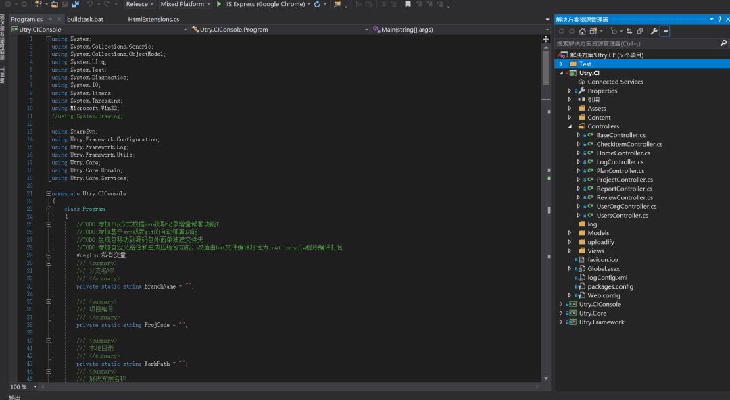Click the bookmark icon in top toolbar
730x400 pixels.
point(408,4)
